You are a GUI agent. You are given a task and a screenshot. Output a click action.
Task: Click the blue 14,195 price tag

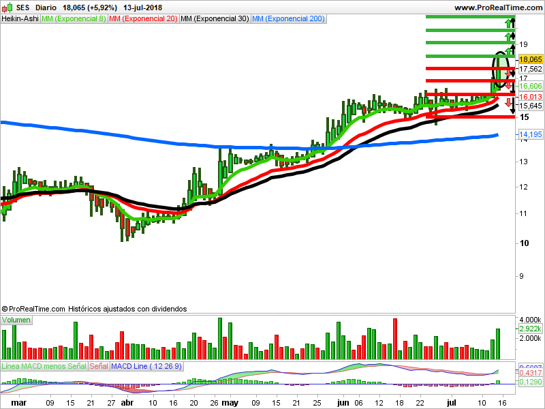pos(530,135)
